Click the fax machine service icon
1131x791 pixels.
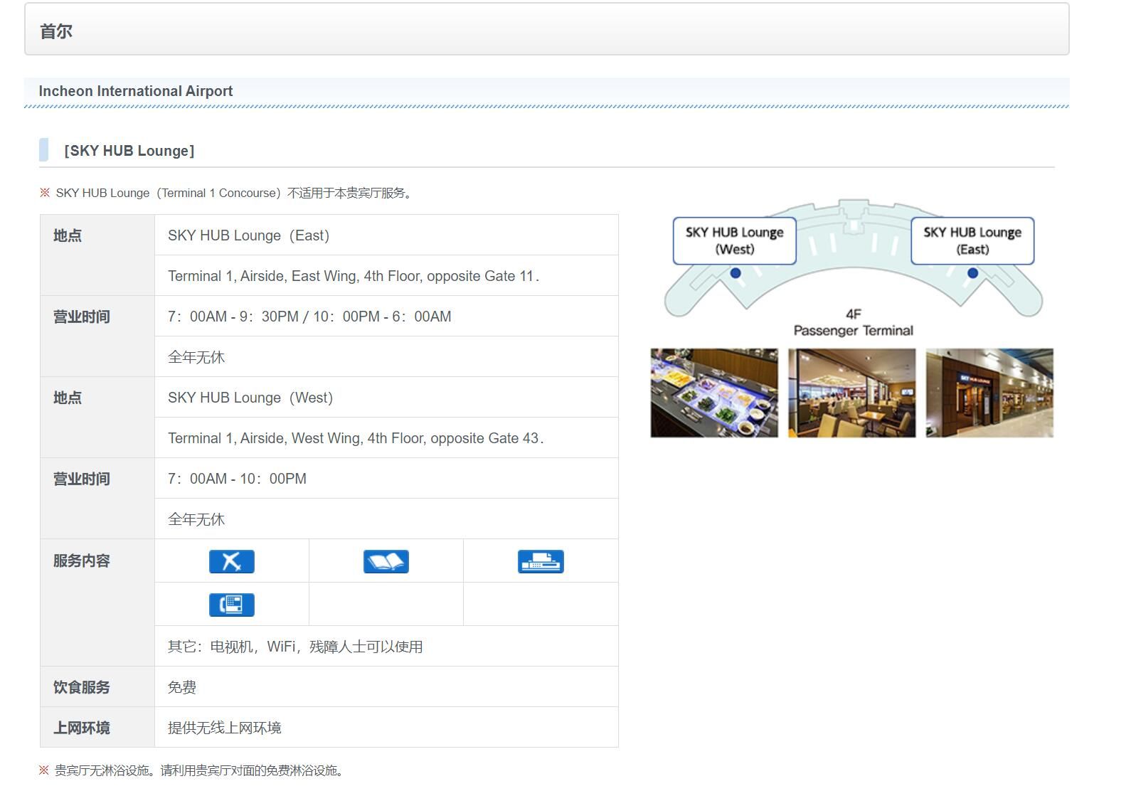541,561
